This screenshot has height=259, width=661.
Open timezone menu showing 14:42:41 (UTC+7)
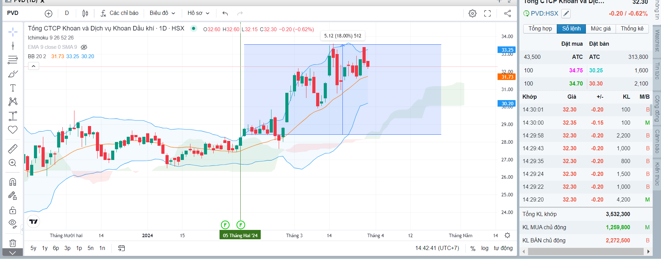coord(437,248)
